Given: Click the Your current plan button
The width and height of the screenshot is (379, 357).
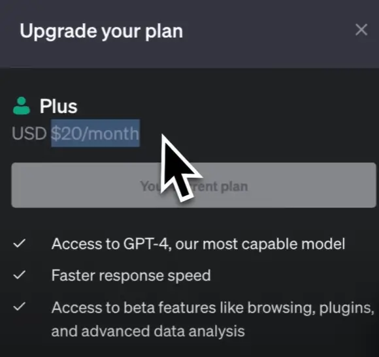Looking at the screenshot, I should 193,185.
